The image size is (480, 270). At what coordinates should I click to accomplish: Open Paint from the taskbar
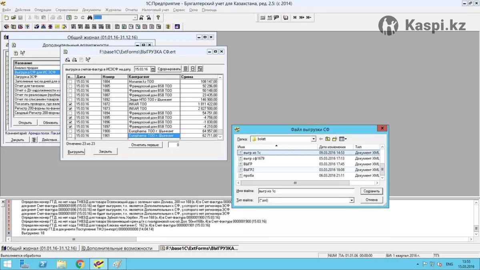pyautogui.click(x=117, y=264)
